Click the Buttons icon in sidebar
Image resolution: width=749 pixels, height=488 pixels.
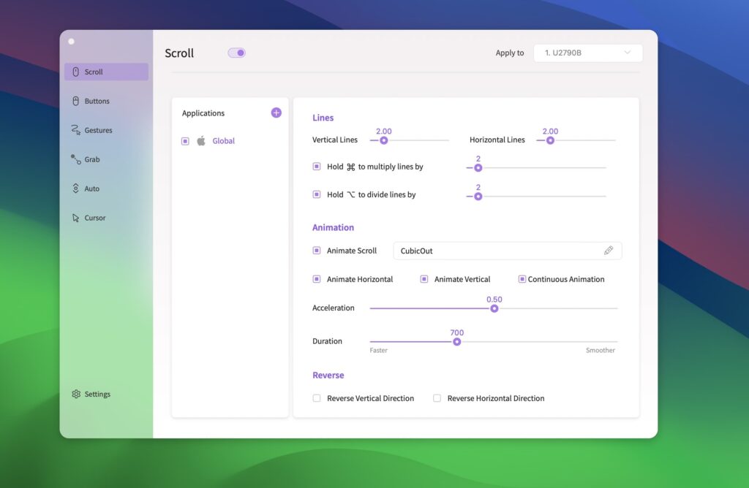pyautogui.click(x=75, y=101)
